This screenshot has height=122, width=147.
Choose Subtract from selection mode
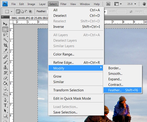pos(26,11)
